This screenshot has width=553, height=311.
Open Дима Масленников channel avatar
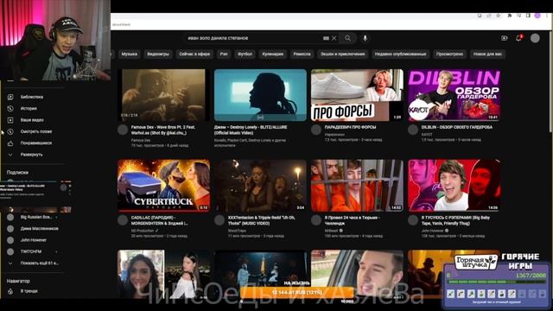[x=10, y=228]
